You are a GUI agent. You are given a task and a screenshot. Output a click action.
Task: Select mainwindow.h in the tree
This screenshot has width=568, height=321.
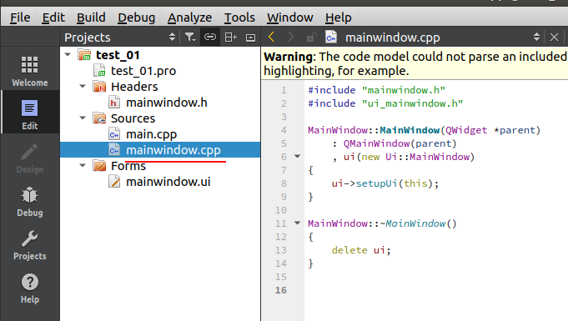pyautogui.click(x=166, y=103)
